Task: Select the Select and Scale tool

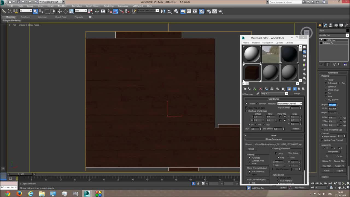Action: click(71, 11)
